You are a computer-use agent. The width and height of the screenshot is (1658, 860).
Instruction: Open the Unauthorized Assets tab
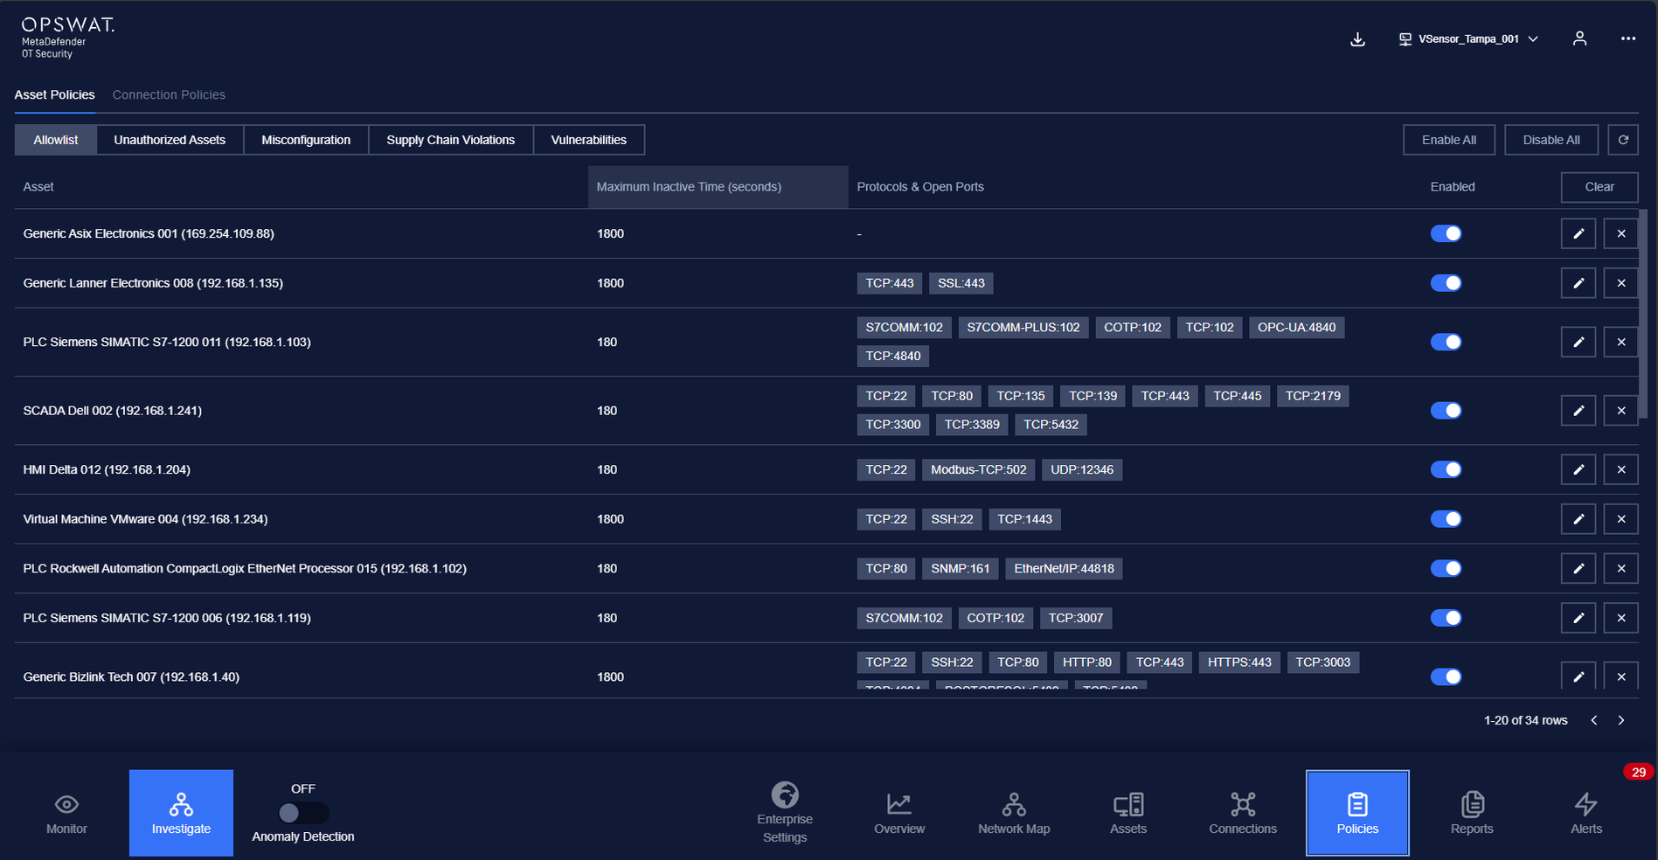point(170,140)
